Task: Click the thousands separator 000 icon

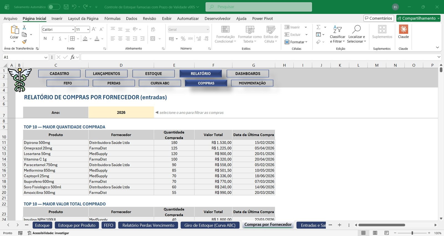Action: [190, 39]
